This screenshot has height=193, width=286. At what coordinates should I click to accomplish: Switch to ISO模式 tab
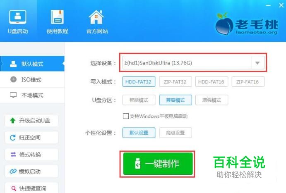tap(32, 80)
